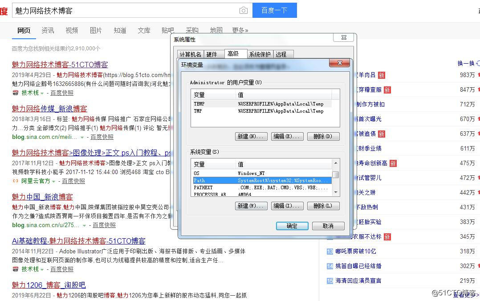This screenshot has height=301, width=480.
Task: Switch to 计算机名 tab in System Properties
Action: click(191, 54)
